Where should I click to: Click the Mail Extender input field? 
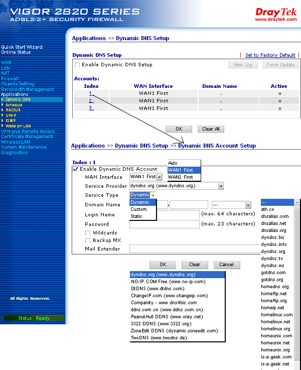coord(195,249)
